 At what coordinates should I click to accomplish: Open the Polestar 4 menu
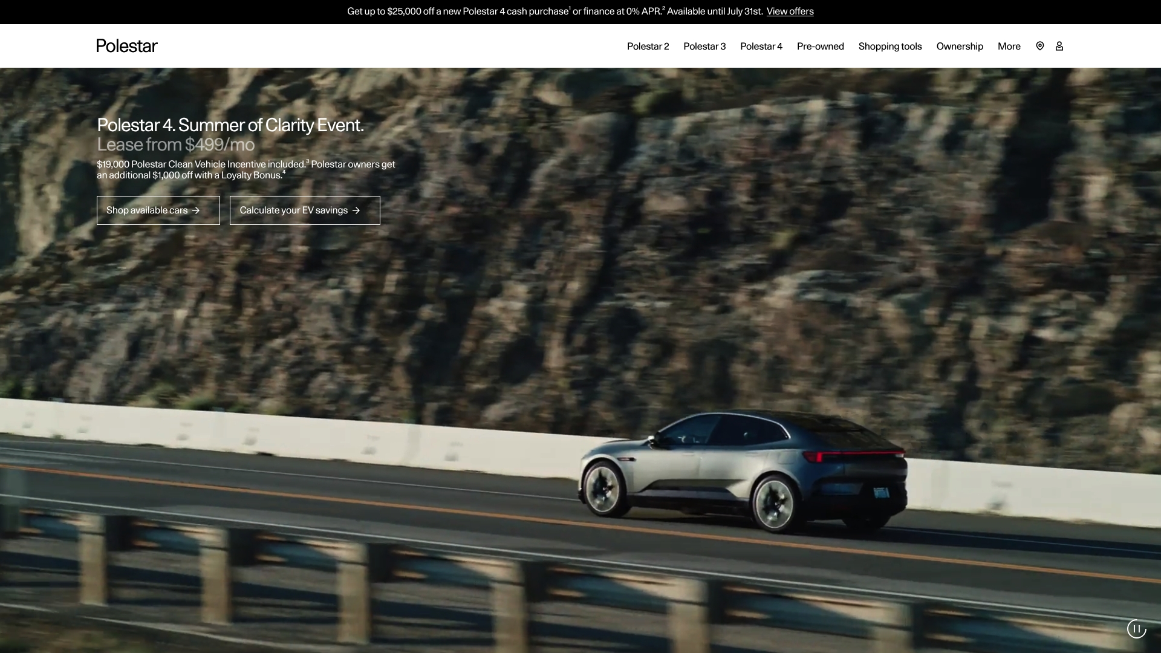pos(761,47)
